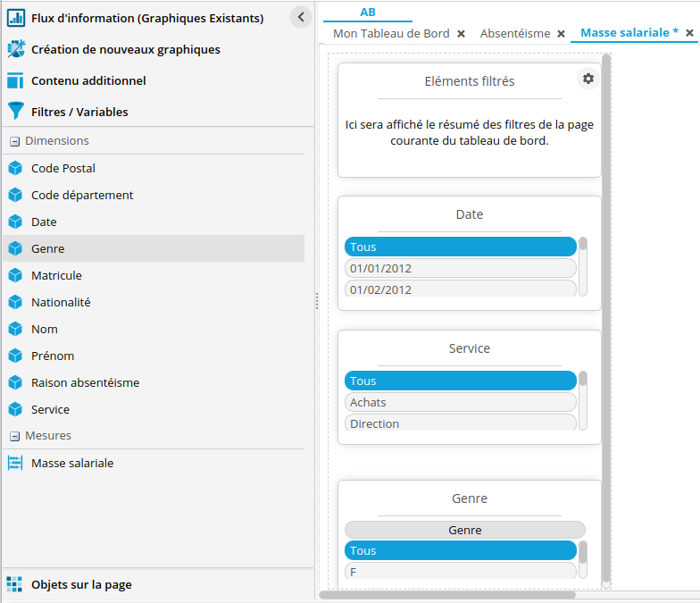Collapse the Mesures section
This screenshot has width=700, height=603.
[x=14, y=436]
